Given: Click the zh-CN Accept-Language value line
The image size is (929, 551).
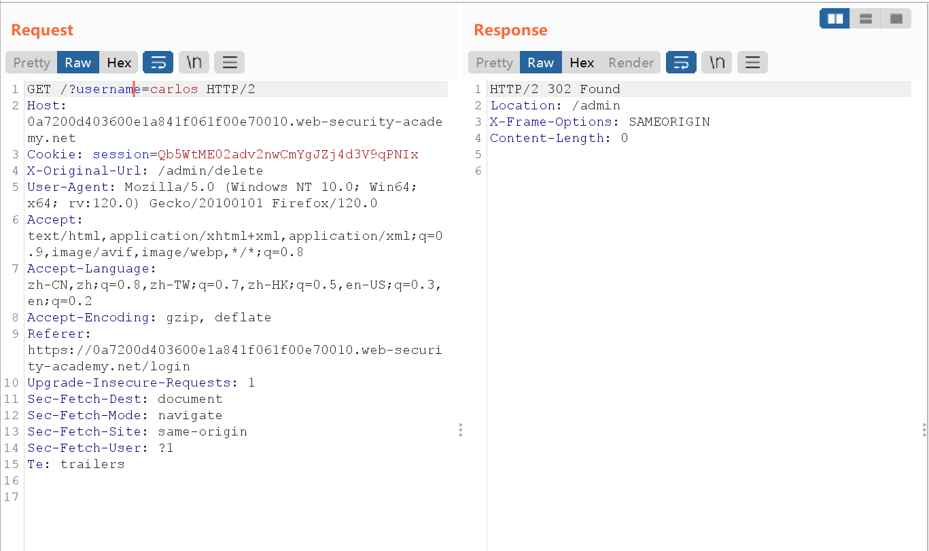Looking at the screenshot, I should pyautogui.click(x=234, y=293).
